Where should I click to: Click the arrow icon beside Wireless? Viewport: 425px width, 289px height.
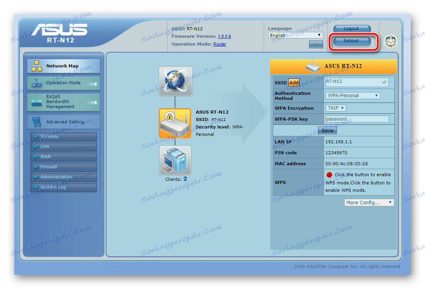[36, 136]
